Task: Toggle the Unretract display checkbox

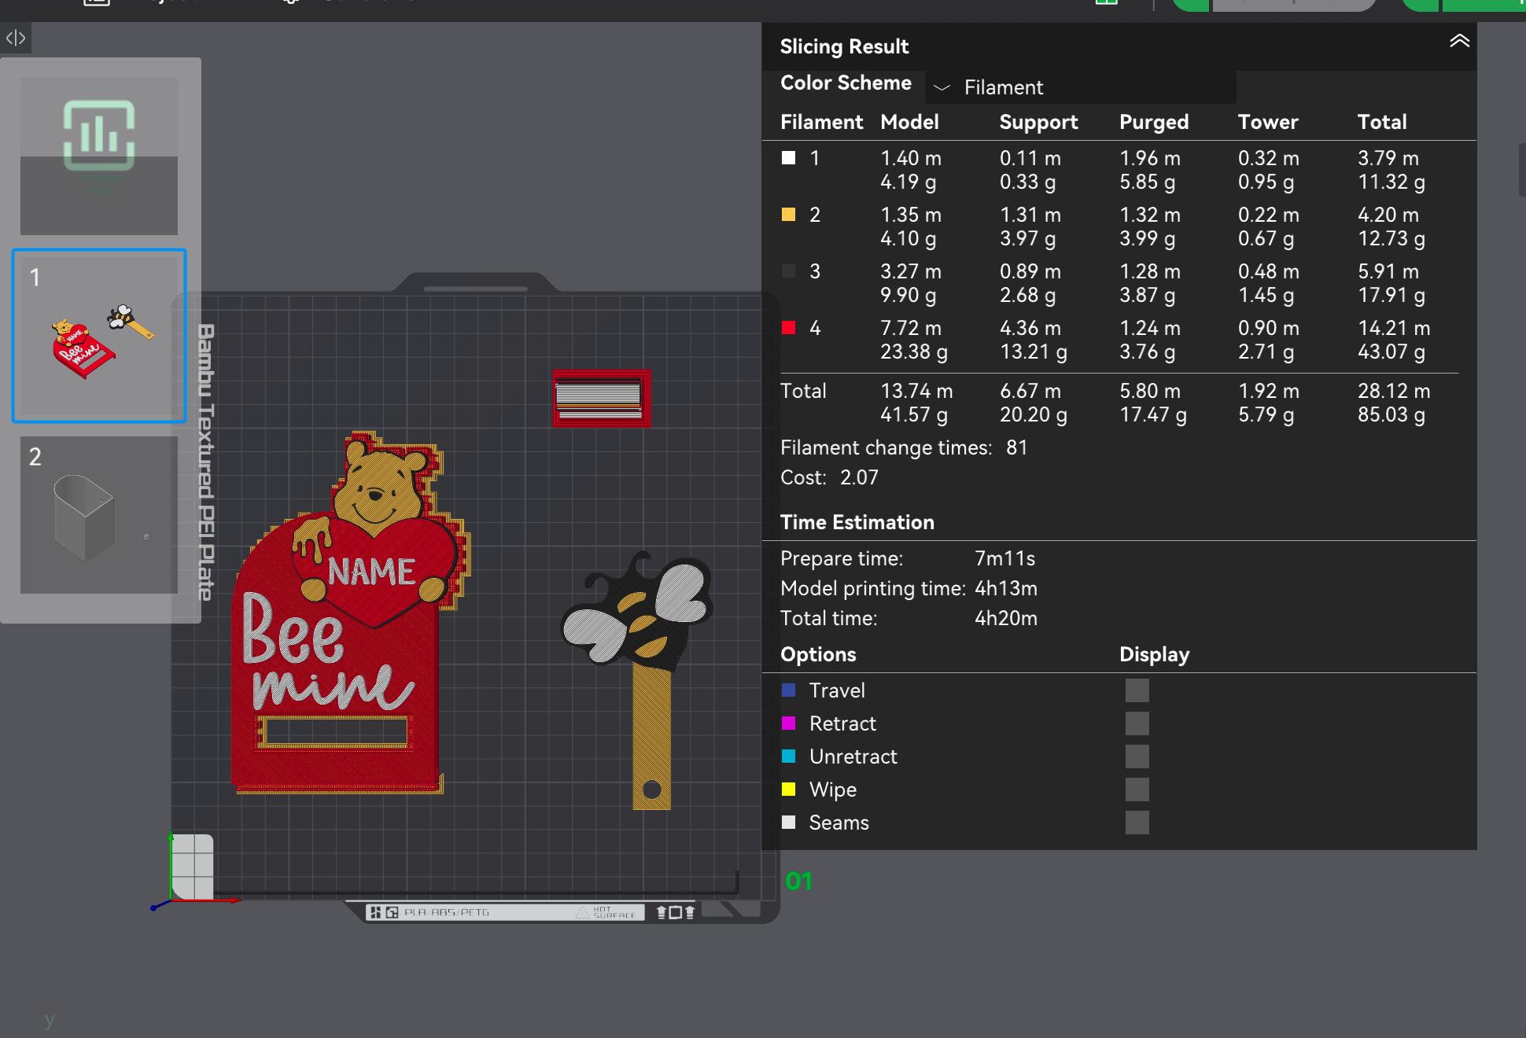Action: (x=1137, y=756)
